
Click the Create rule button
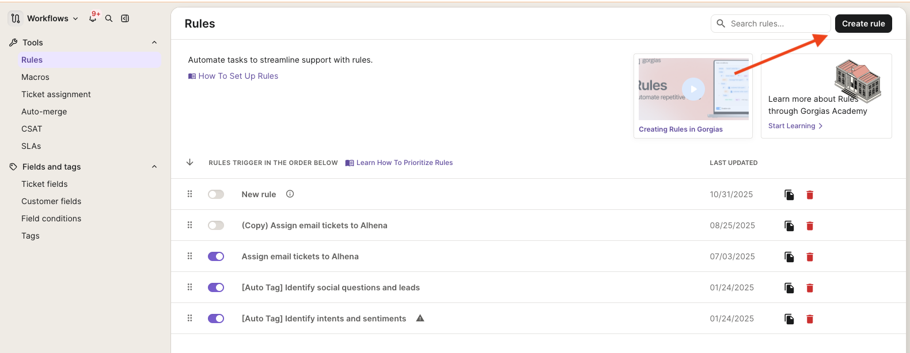pyautogui.click(x=863, y=24)
